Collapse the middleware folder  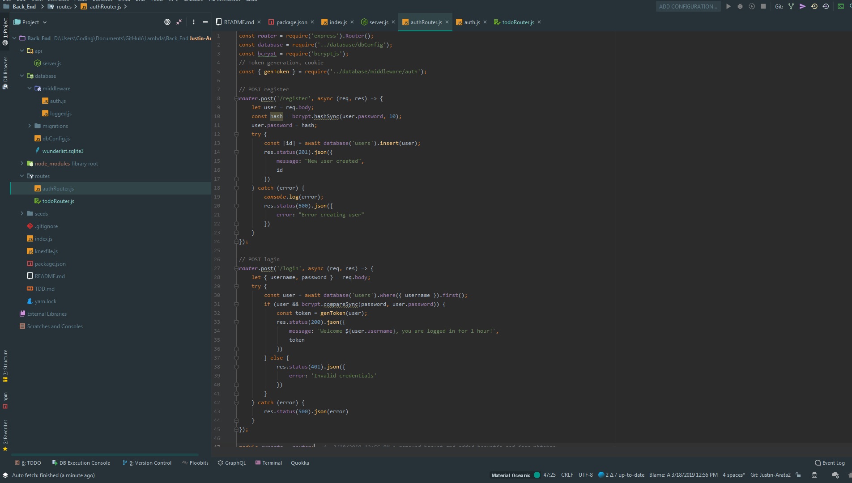pos(30,88)
